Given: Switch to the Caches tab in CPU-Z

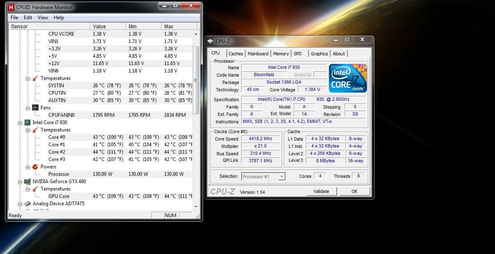Looking at the screenshot, I should 236,54.
